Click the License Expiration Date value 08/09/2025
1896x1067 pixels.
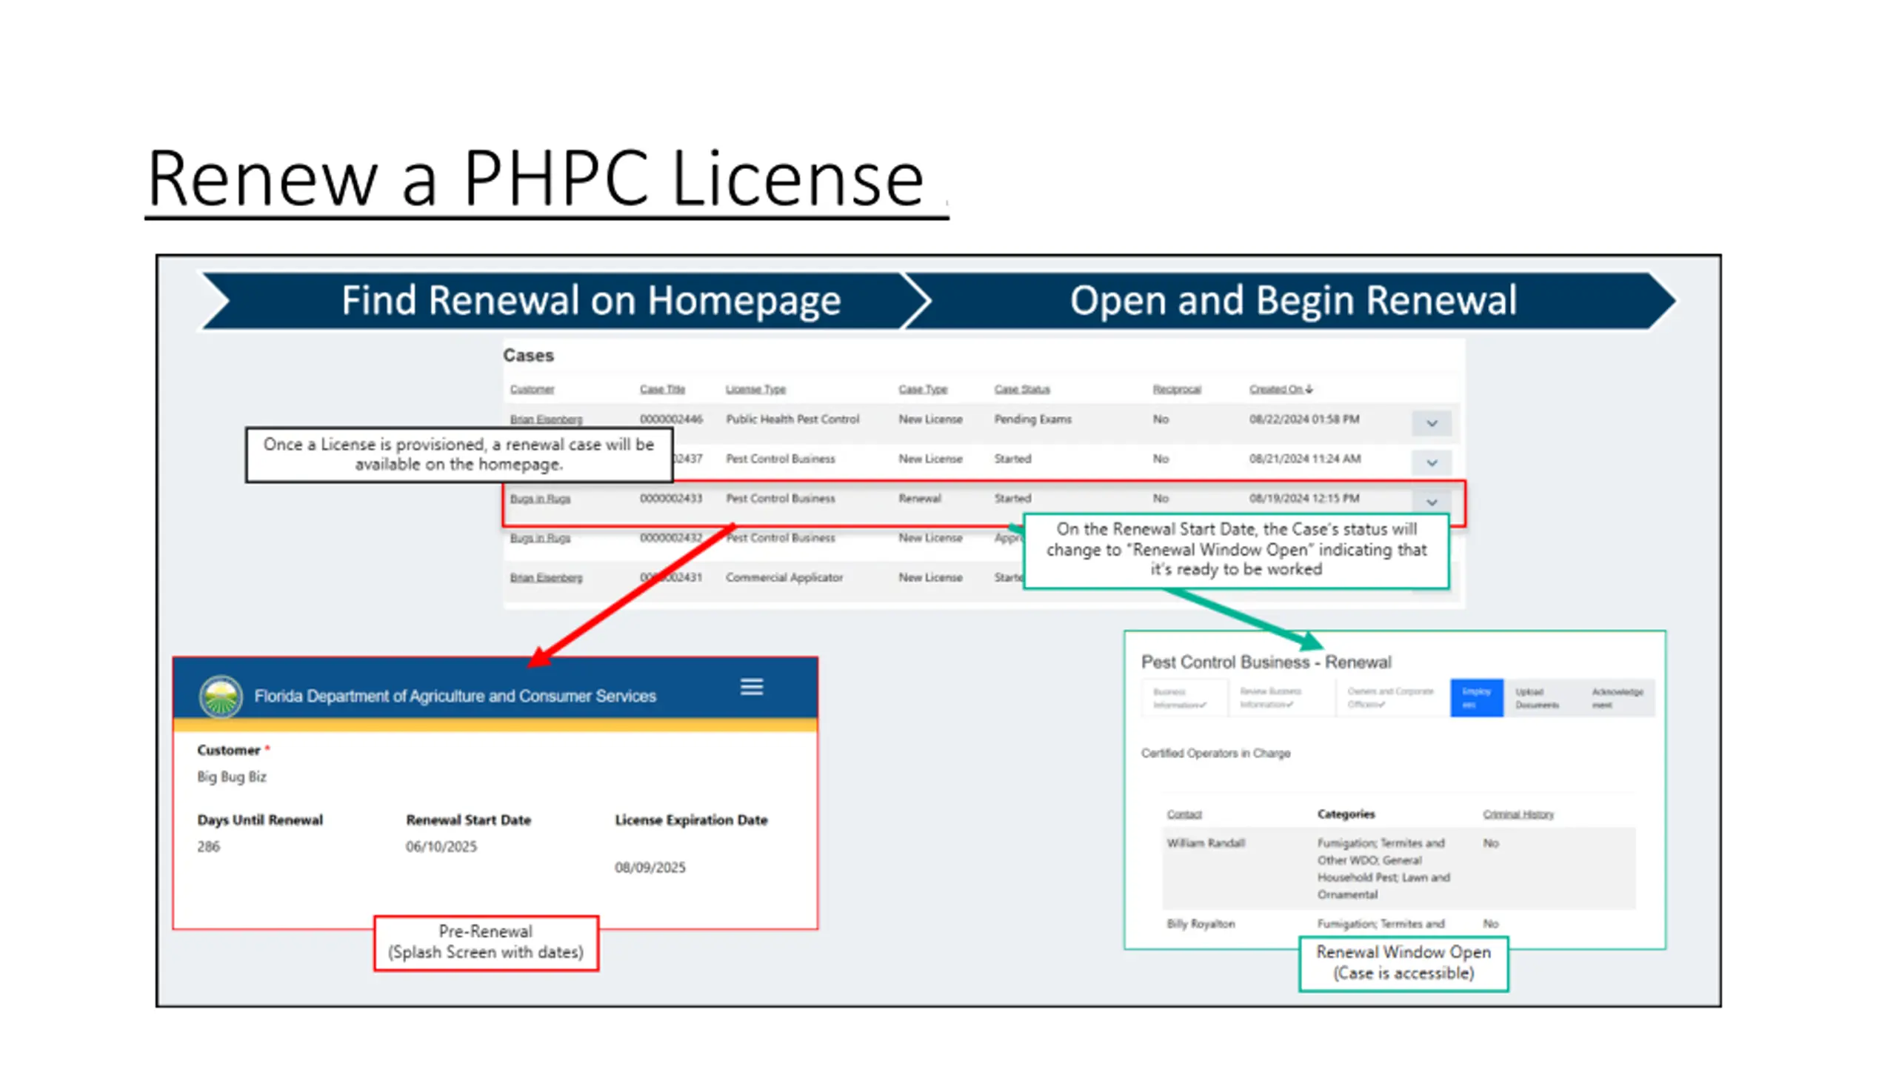[650, 867]
